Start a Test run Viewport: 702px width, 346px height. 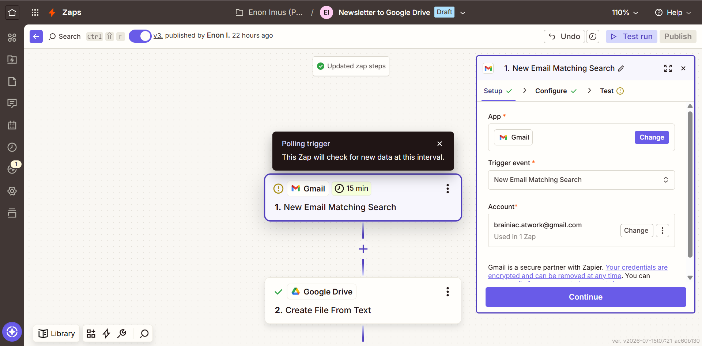pos(631,37)
